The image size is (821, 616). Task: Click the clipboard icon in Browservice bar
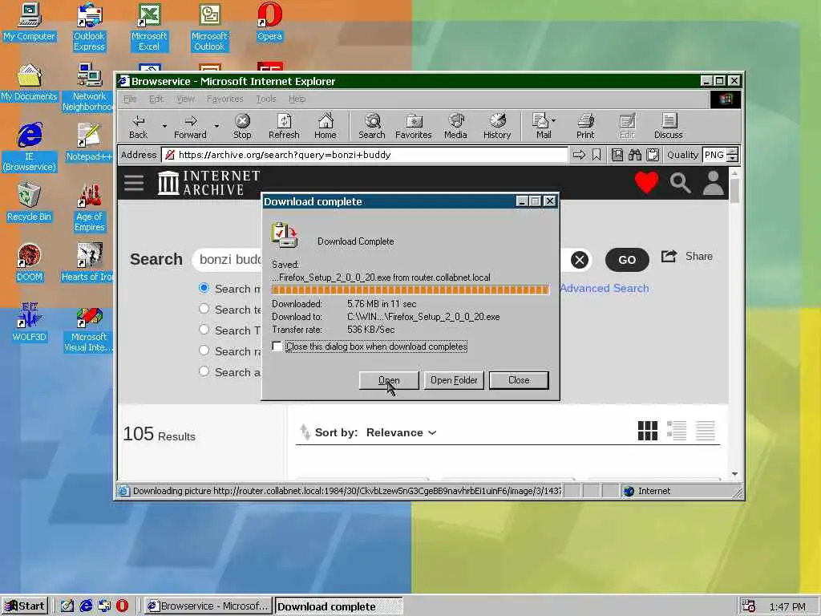[x=653, y=155]
